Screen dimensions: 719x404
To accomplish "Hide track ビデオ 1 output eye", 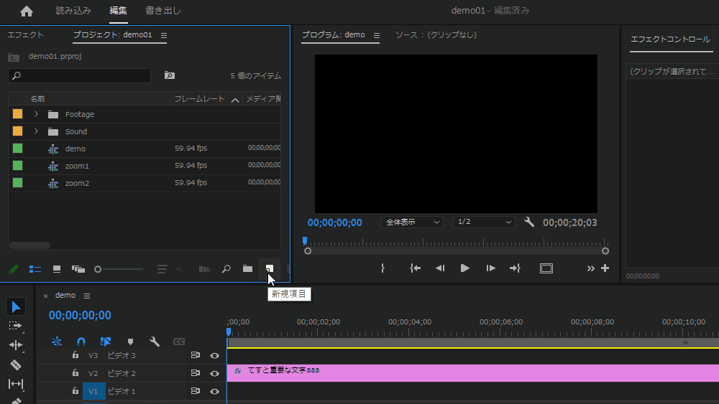I will pyautogui.click(x=214, y=391).
